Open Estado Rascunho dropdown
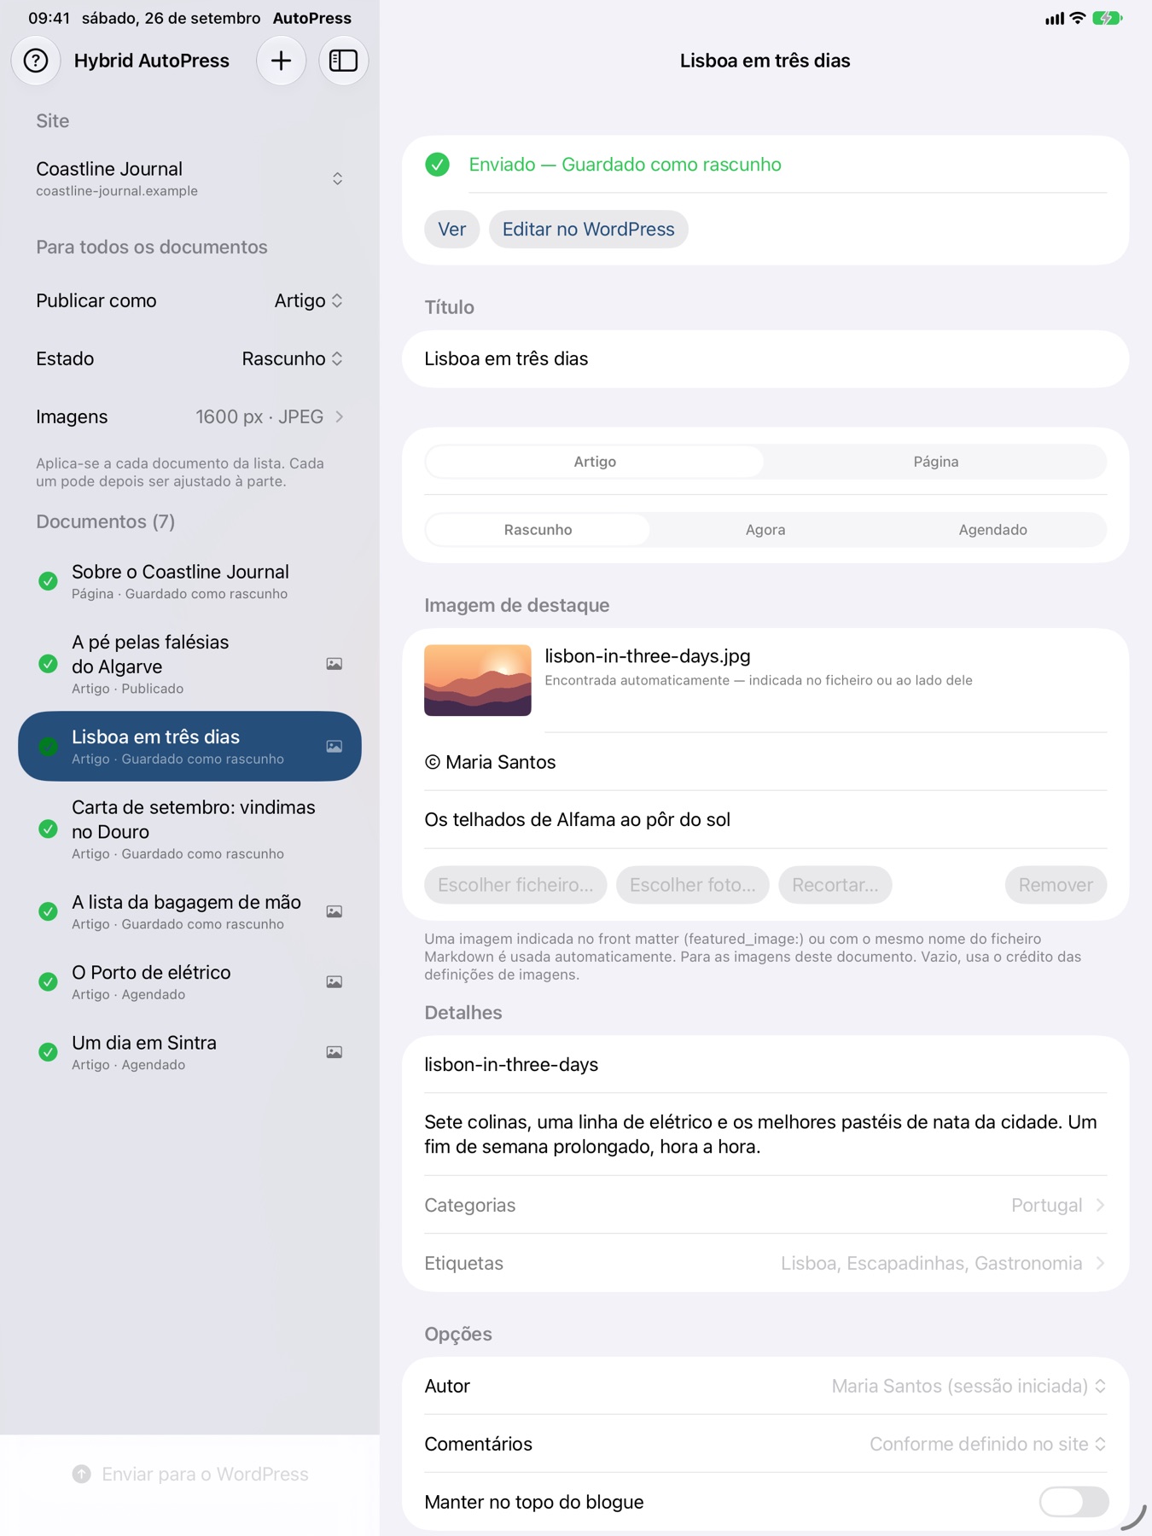This screenshot has width=1152, height=1536. click(x=189, y=358)
